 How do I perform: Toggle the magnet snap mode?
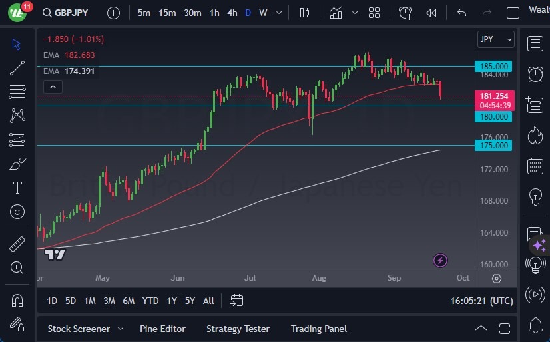point(17,300)
